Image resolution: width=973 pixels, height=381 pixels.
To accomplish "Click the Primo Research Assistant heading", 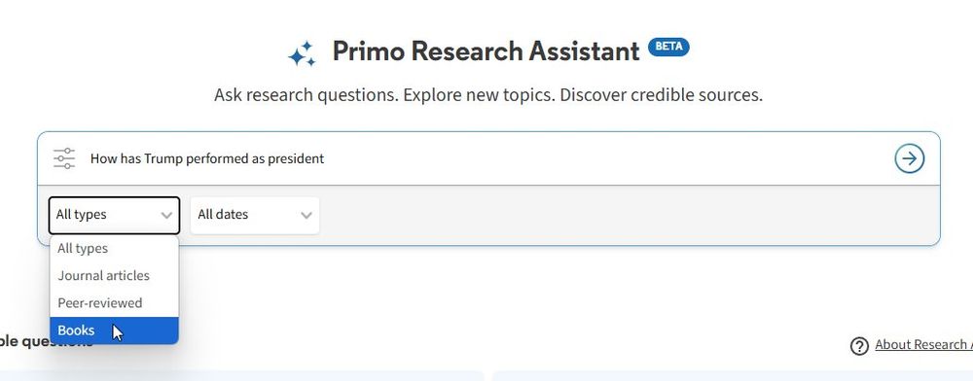I will (486, 52).
